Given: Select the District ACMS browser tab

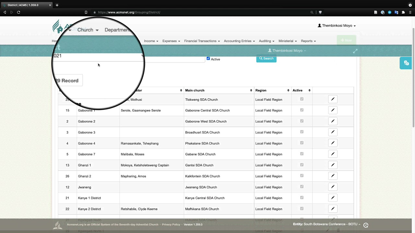Looking at the screenshot, I should click(x=26, y=5).
